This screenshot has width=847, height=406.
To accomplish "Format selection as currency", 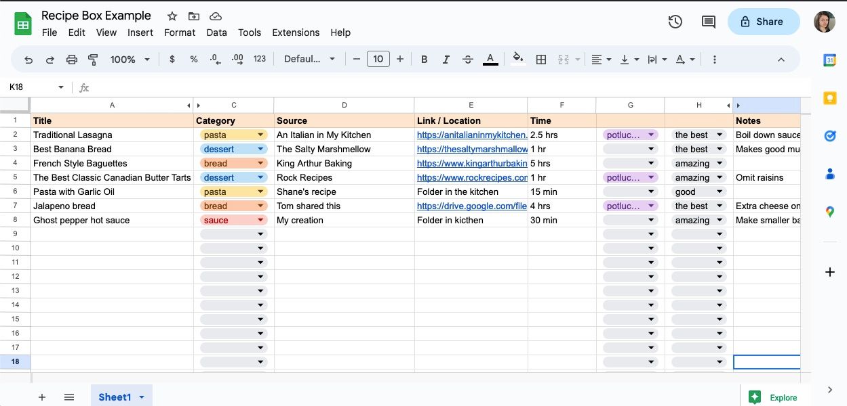I will click(x=172, y=59).
